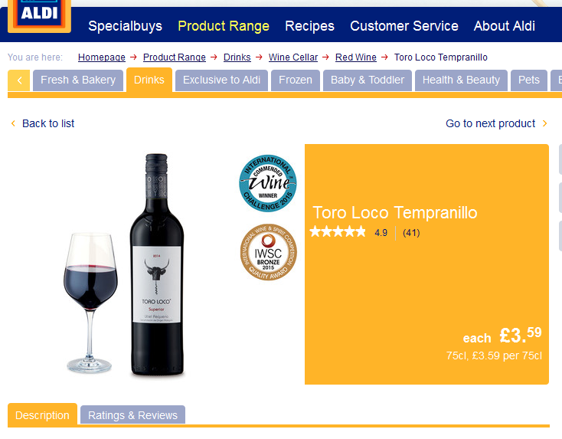562x439 pixels.
Task: Click the IWSC Bronze 2015 award badge
Action: pyautogui.click(x=268, y=252)
